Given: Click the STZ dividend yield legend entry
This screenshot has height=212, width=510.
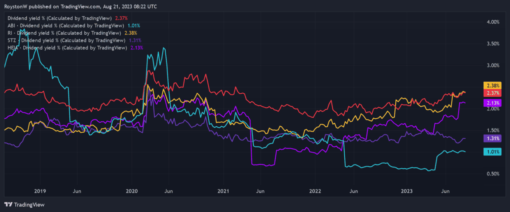Looking at the screenshot, I should [69, 40].
